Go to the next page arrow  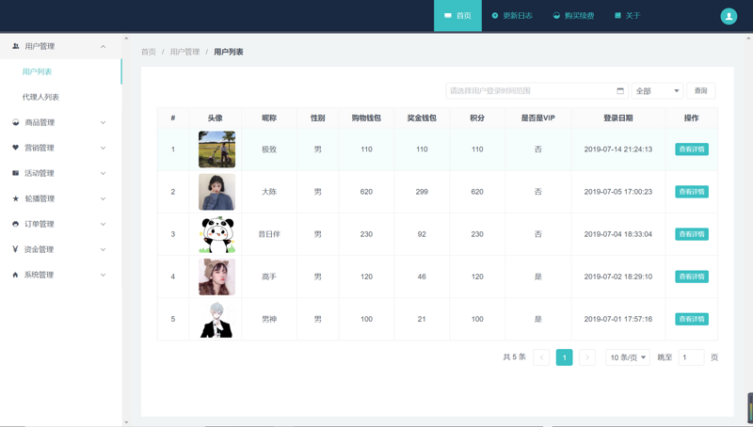[586, 357]
